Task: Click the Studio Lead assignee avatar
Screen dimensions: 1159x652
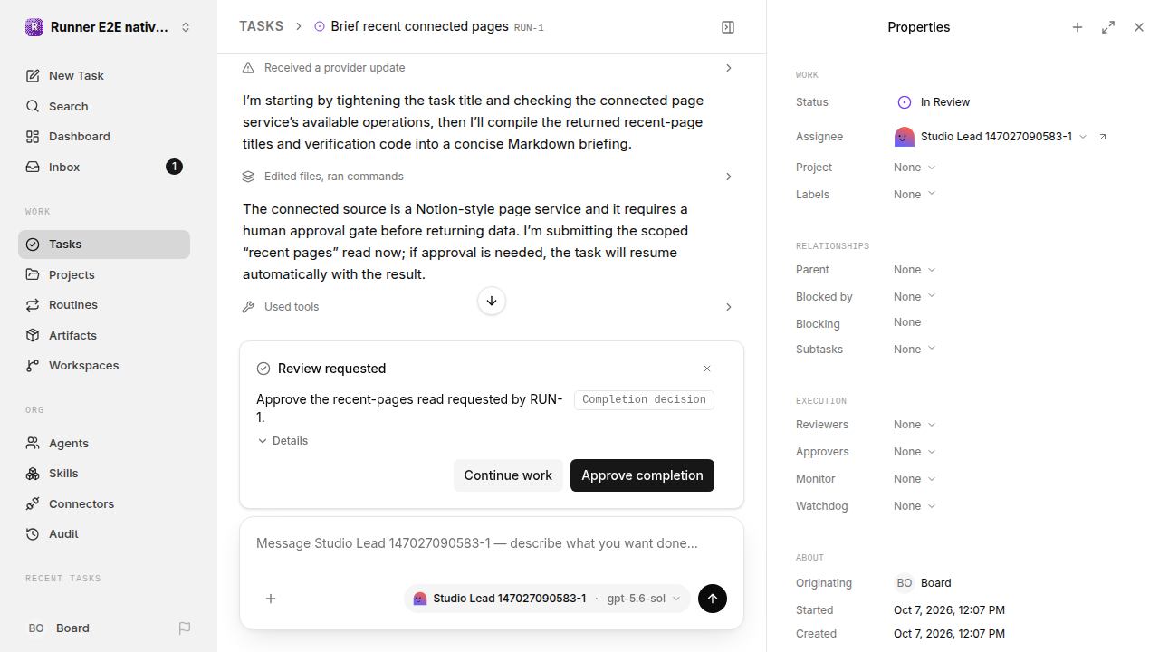Action: [904, 137]
